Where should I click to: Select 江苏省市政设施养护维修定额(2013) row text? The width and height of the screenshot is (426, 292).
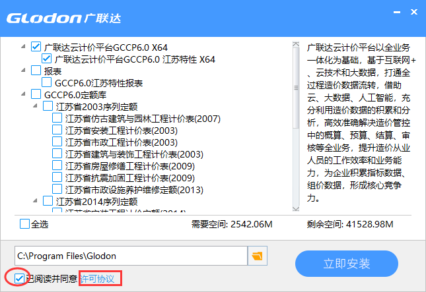click(x=134, y=190)
